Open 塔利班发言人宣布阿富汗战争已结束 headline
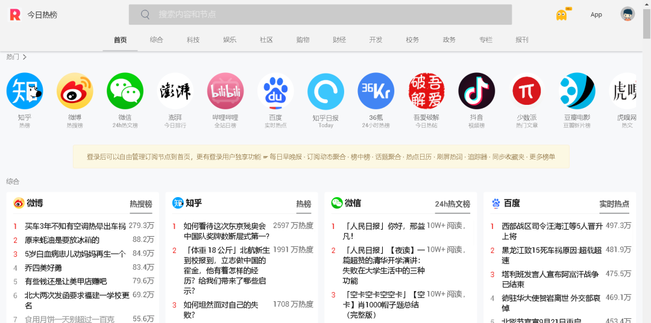Screen dimensions: 651x323 coord(550,280)
